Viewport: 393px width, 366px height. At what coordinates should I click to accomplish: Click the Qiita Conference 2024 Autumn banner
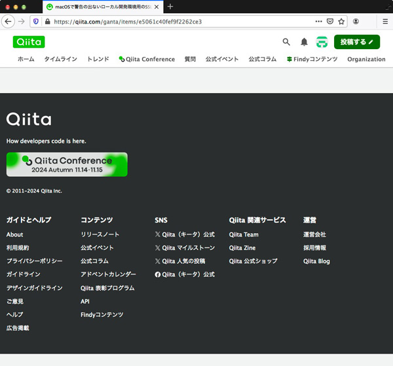point(67,164)
